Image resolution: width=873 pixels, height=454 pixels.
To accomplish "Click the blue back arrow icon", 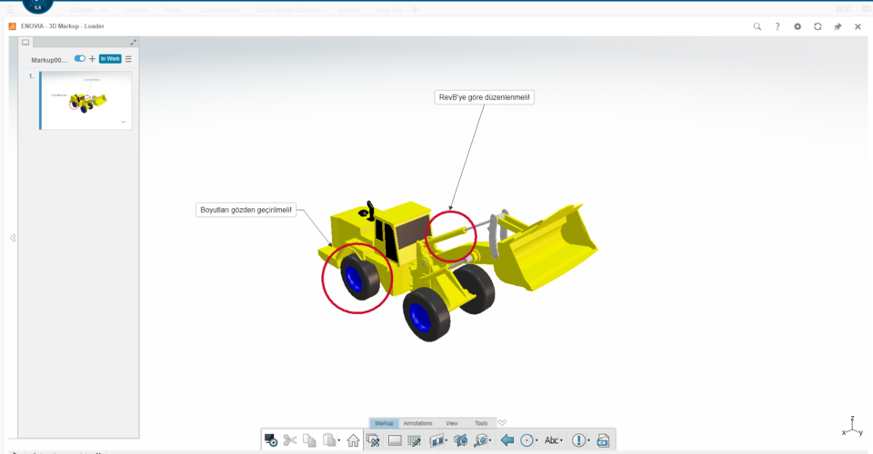I will [x=507, y=440].
